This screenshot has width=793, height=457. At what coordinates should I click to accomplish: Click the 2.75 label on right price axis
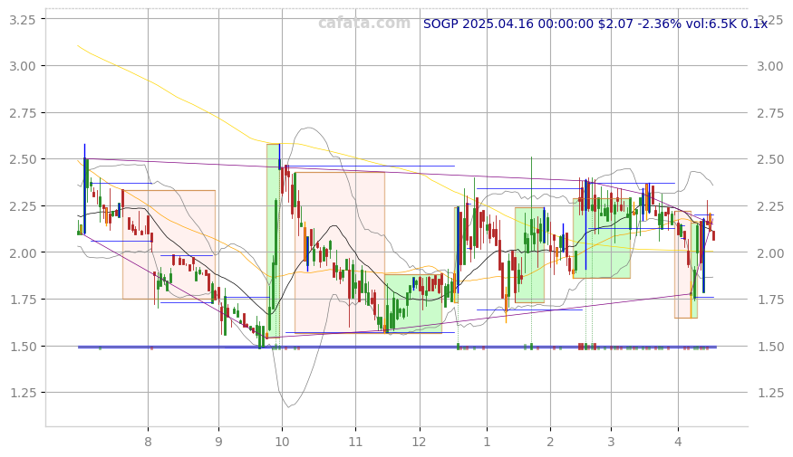[770, 113]
